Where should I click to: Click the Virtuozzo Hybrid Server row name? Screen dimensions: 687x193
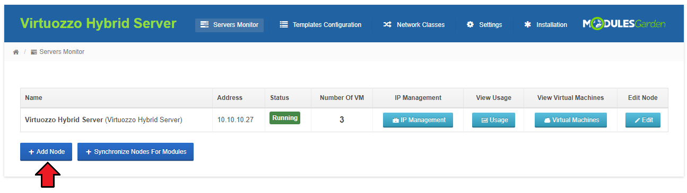coord(103,120)
